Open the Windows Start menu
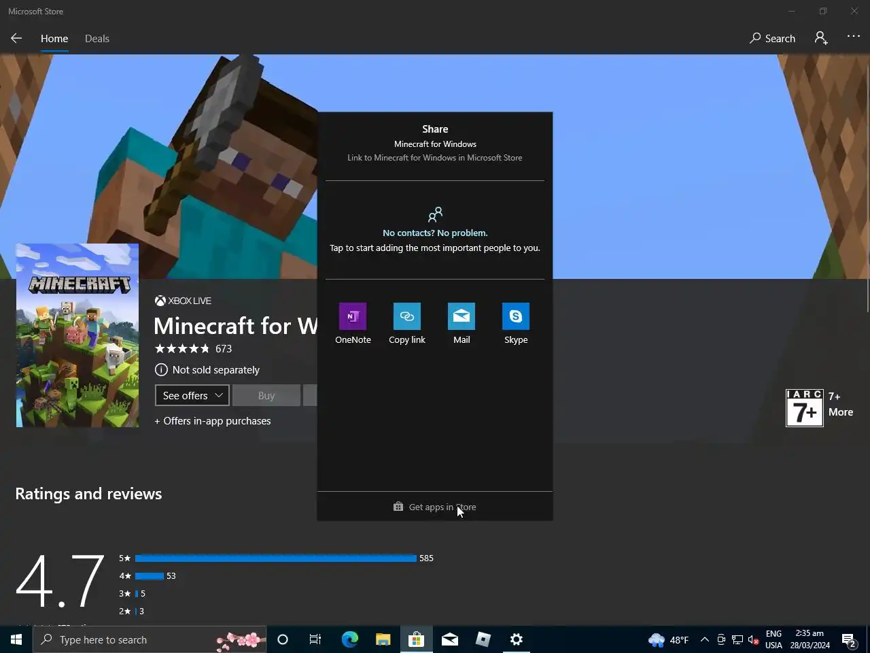 pos(16,639)
